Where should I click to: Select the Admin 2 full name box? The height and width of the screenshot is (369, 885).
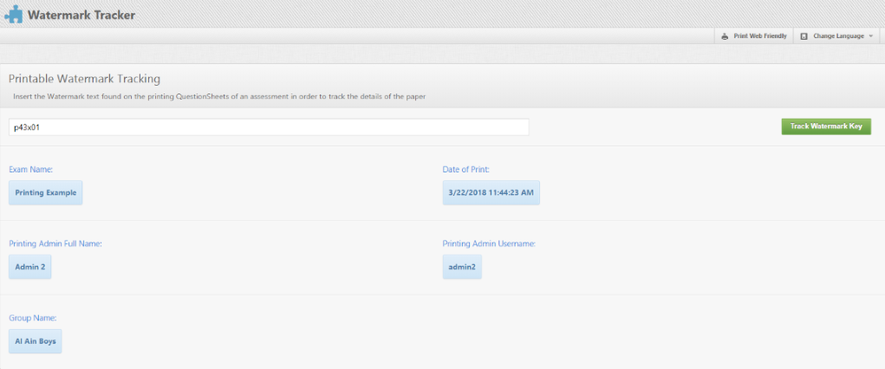[30, 267]
